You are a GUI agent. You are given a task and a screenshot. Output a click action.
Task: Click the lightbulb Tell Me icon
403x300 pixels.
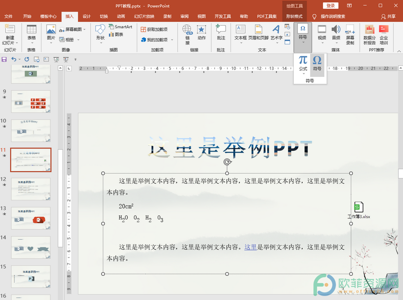tap(314, 17)
